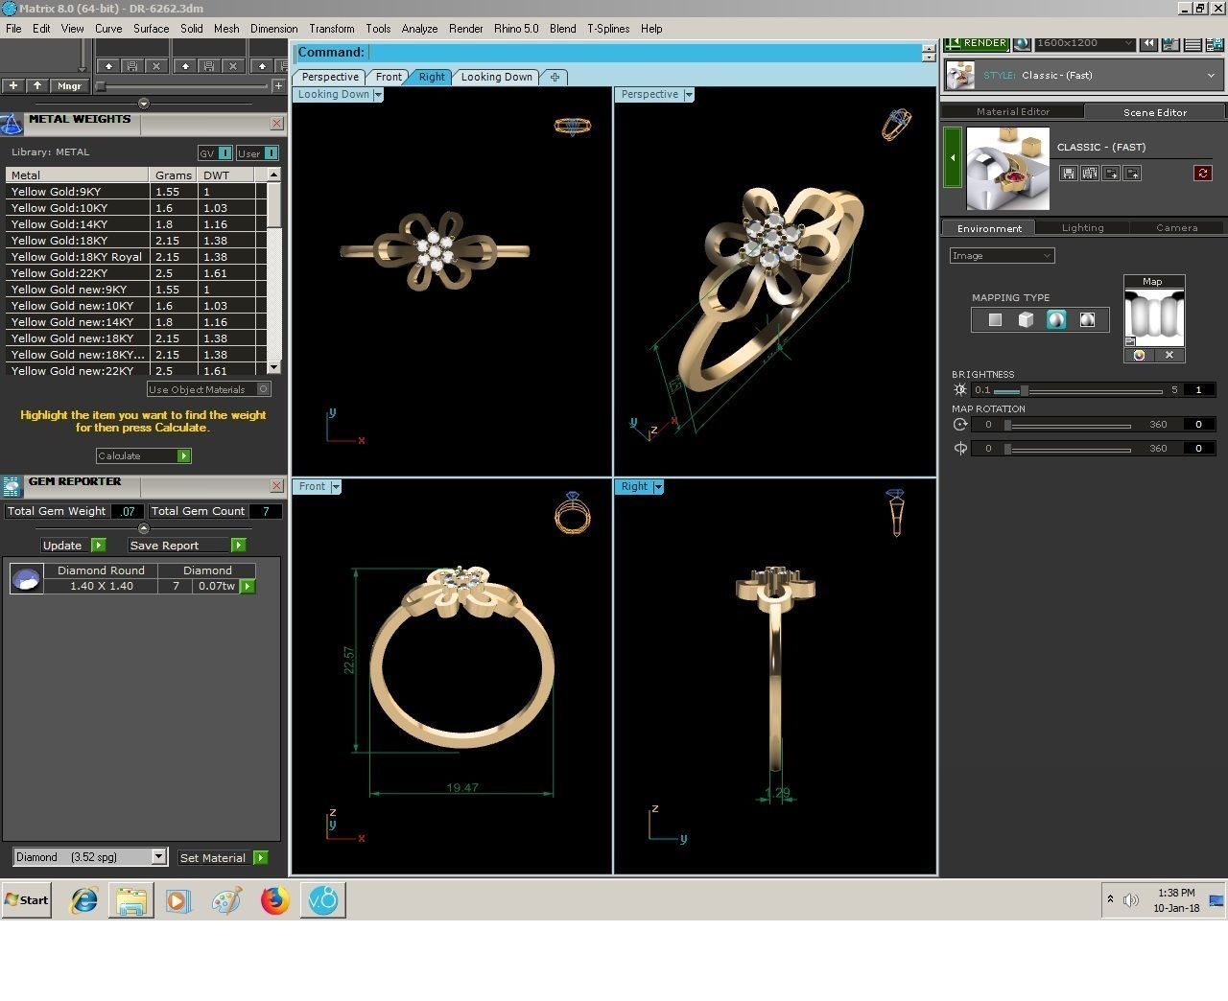Switch to the Camera tab

tap(1176, 228)
